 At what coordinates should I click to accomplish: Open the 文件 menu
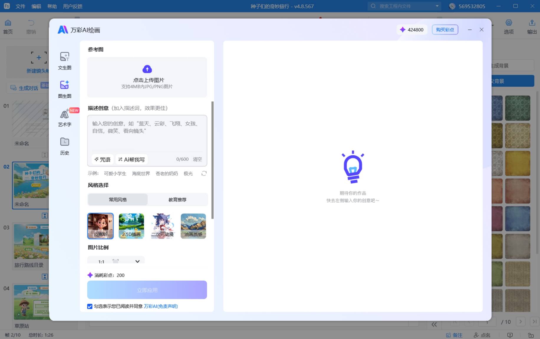click(x=20, y=6)
